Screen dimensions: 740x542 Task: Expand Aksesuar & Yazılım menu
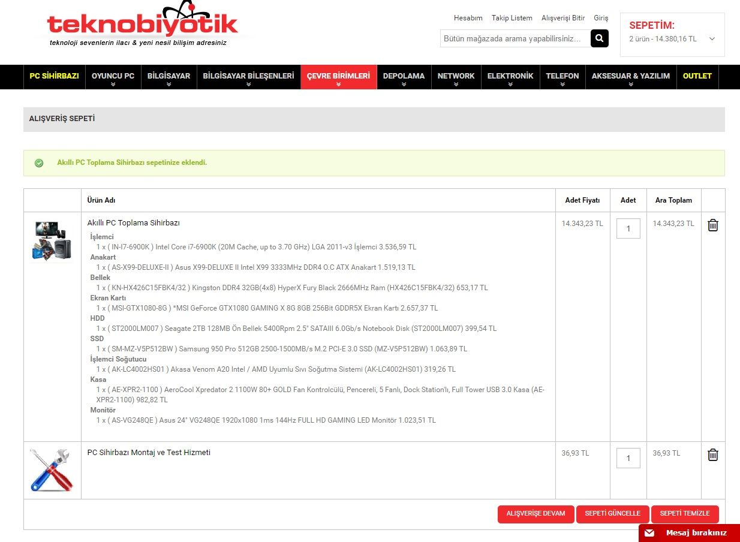631,77
